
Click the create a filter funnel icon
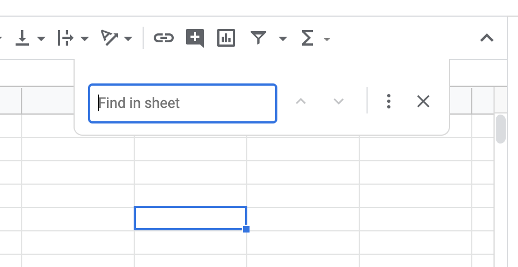258,38
